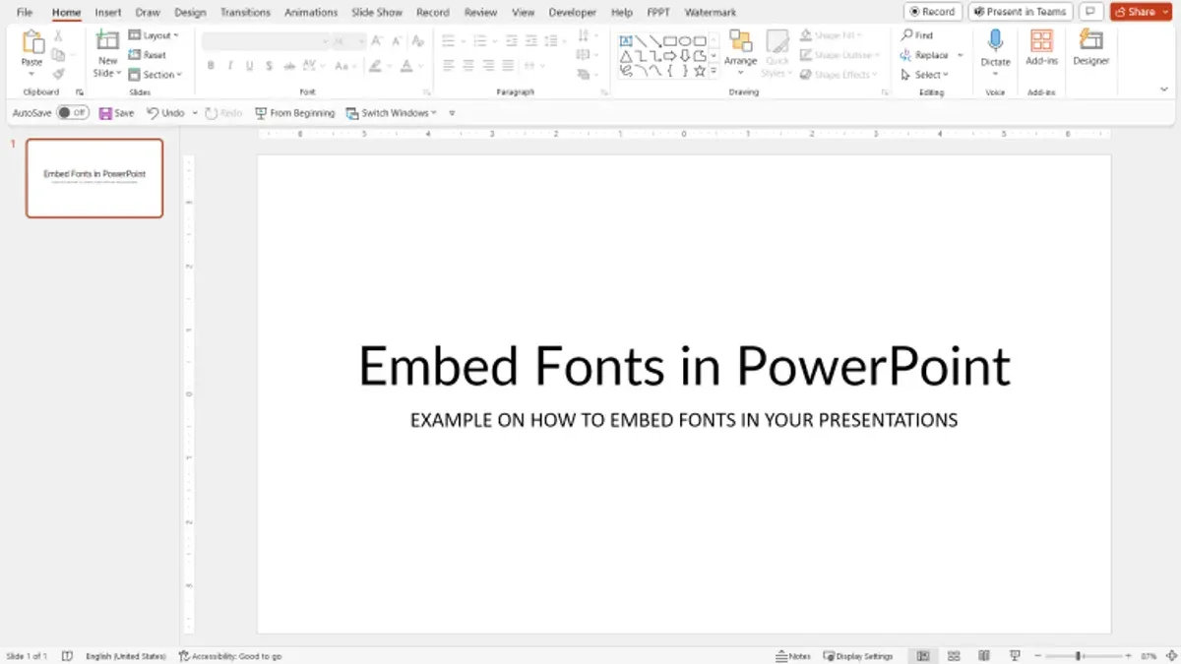Insert a New Slide icon

(x=107, y=40)
